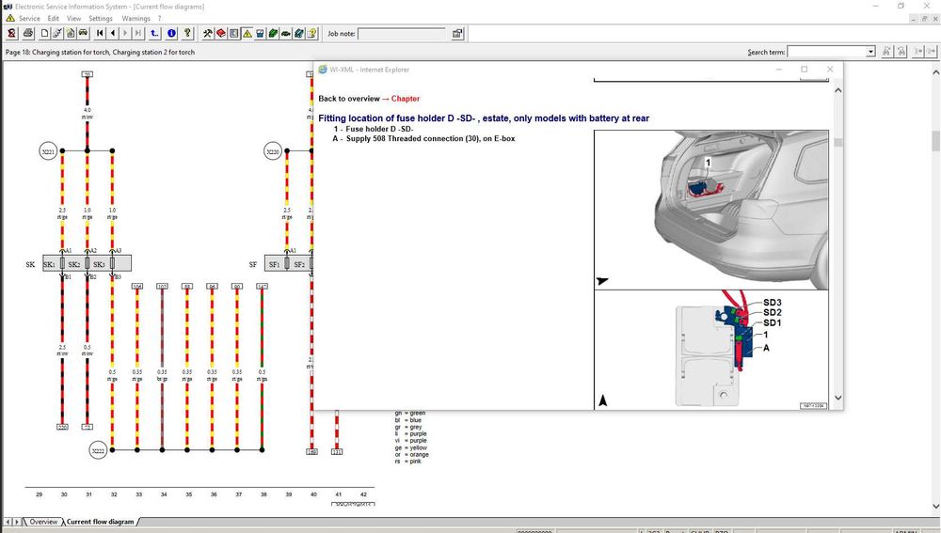
Task: Click the blue container icon after warning triangle
Action: click(260, 34)
